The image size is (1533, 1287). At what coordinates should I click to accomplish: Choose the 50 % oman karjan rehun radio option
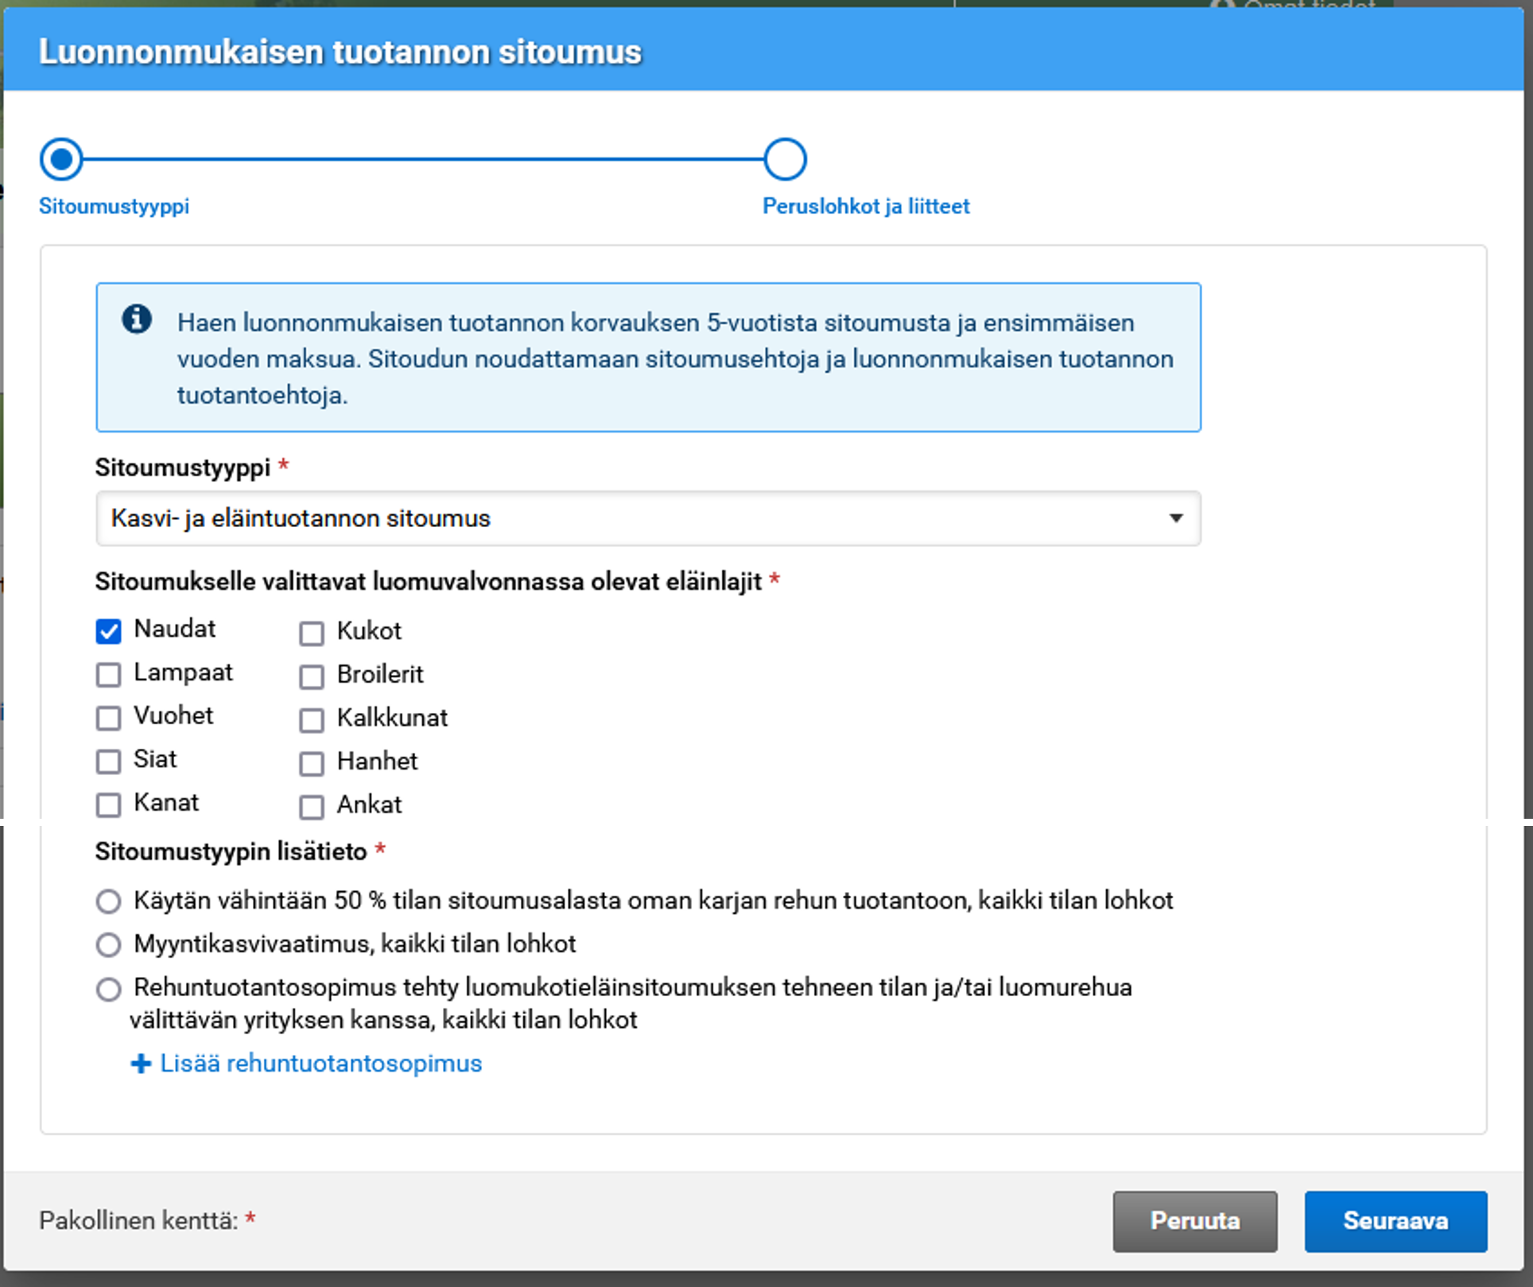pos(108,901)
